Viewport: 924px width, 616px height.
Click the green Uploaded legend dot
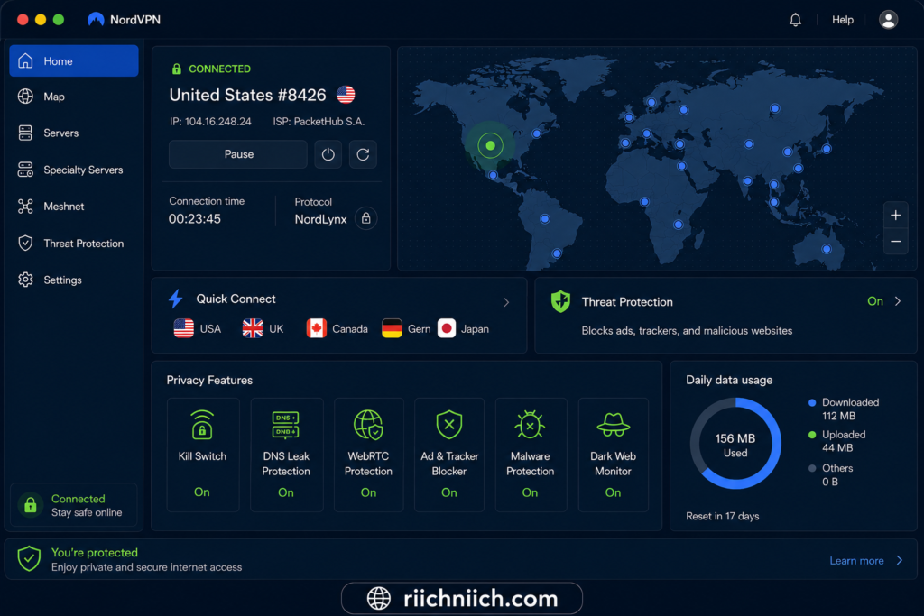pos(812,436)
